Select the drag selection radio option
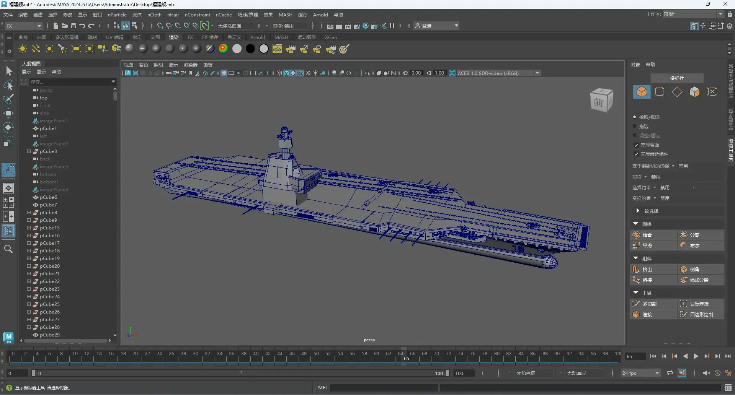The height and width of the screenshot is (395, 735). (x=634, y=126)
